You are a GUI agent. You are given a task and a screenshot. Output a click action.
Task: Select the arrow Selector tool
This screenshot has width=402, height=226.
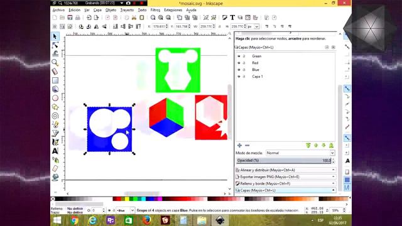[55, 36]
